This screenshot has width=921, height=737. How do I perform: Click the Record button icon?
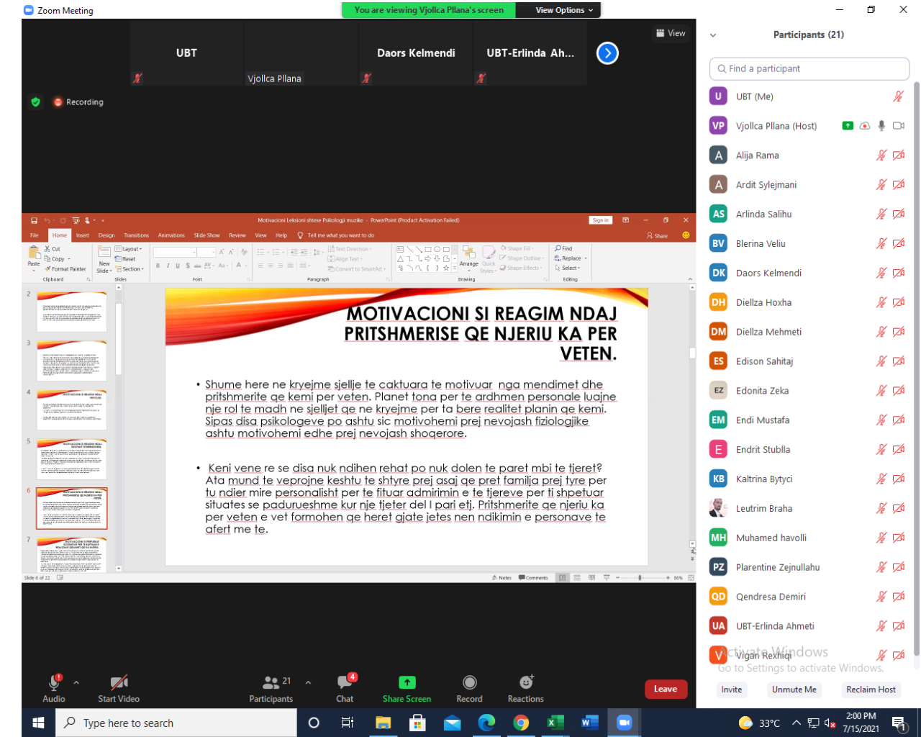point(469,683)
